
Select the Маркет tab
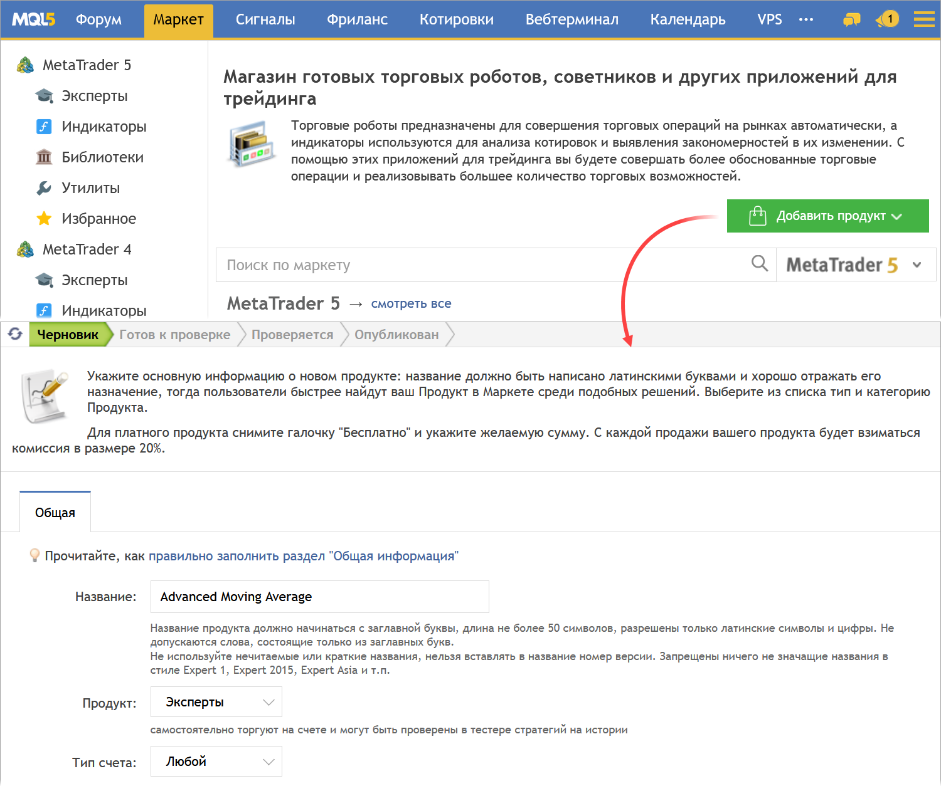[179, 21]
